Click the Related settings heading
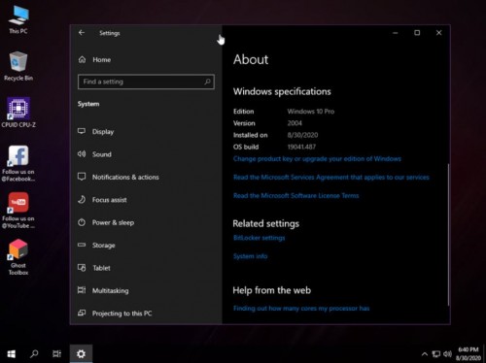486x363 pixels. (266, 223)
